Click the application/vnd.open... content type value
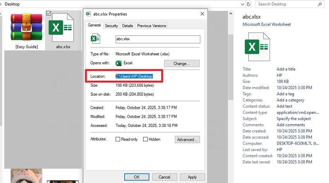Image resolution: width=329 pixels, height=183 pixels. pyautogui.click(x=298, y=112)
